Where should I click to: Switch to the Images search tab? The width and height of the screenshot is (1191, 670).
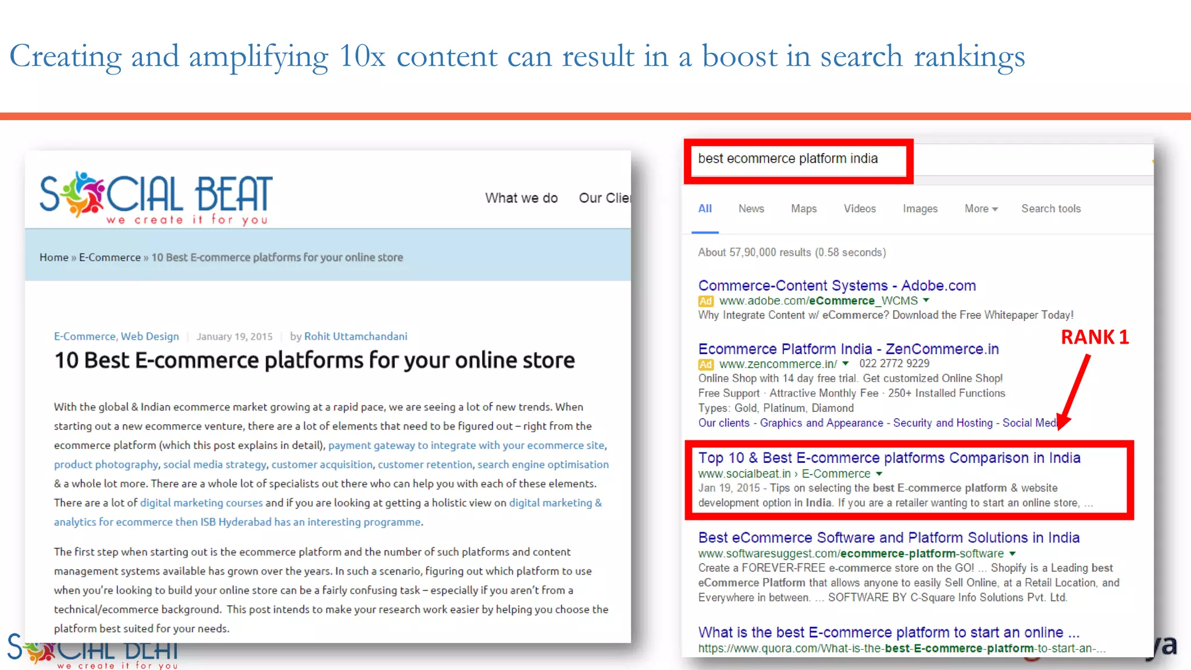point(920,208)
